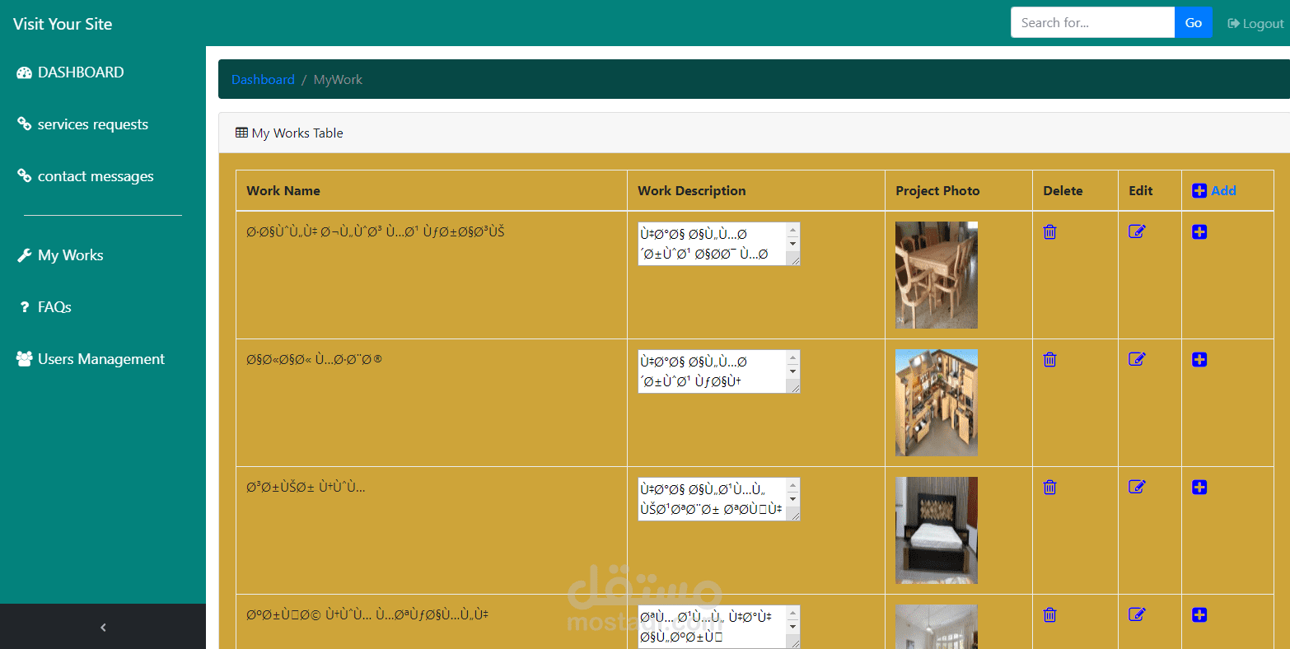Open the dining table project photo
Viewport: 1290px width, 649px height.
click(937, 275)
